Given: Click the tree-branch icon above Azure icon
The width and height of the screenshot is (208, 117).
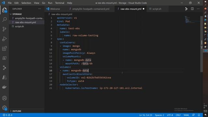Looking at the screenshot, I should click(4, 68).
